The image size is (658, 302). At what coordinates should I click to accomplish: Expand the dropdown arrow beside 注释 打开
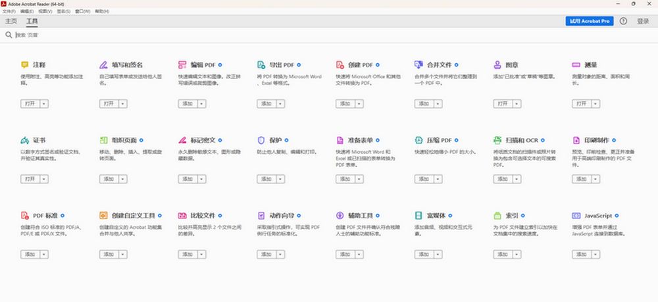44,103
